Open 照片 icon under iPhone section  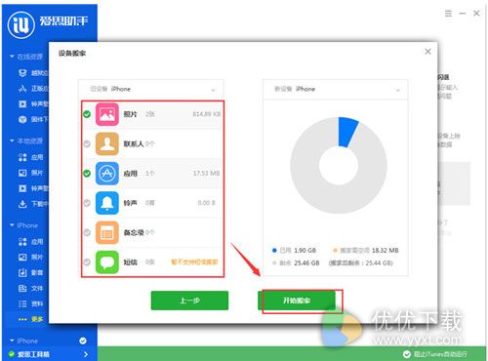pyautogui.click(x=22, y=258)
